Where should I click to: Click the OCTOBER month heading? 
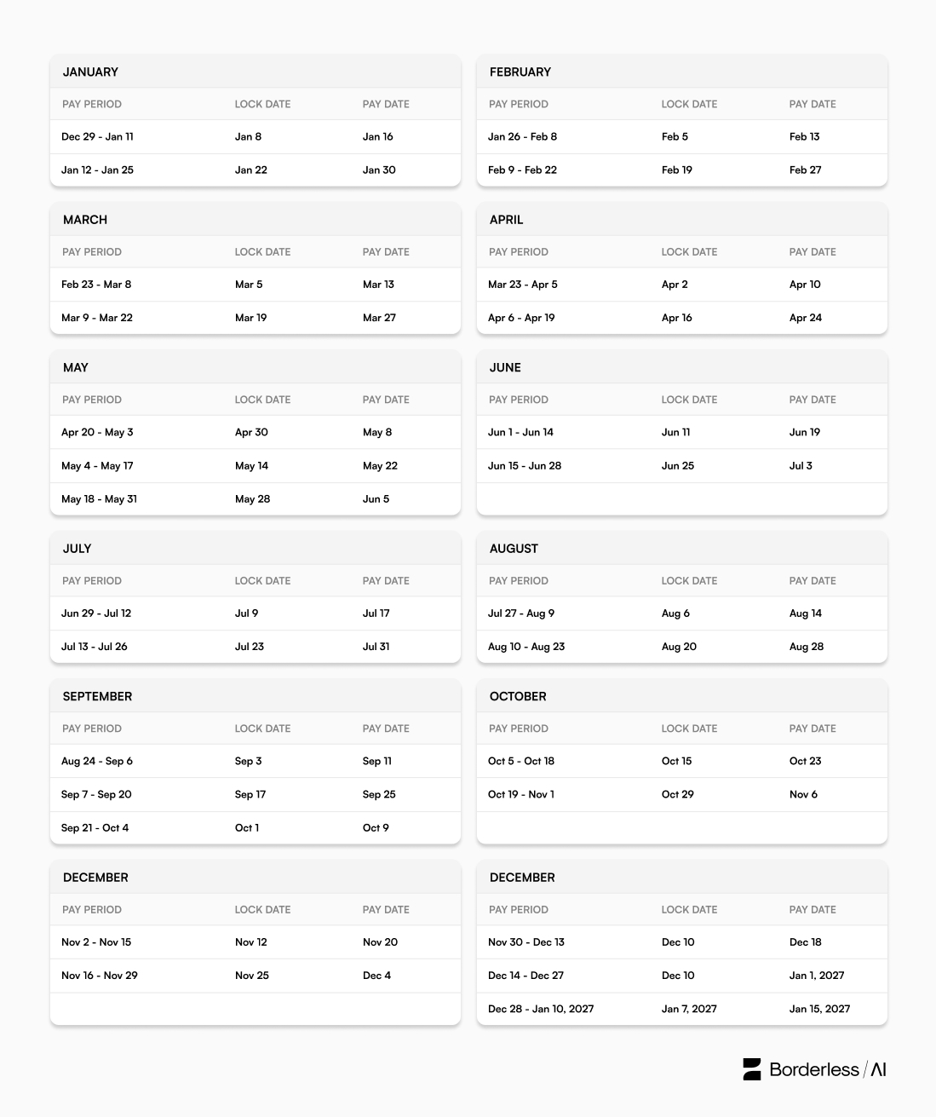coord(518,696)
